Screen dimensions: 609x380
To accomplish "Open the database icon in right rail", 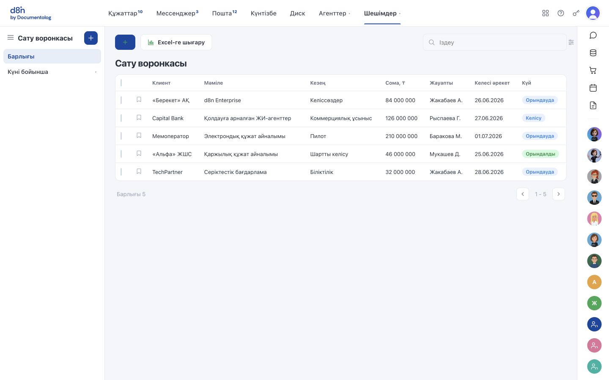I will click(593, 53).
